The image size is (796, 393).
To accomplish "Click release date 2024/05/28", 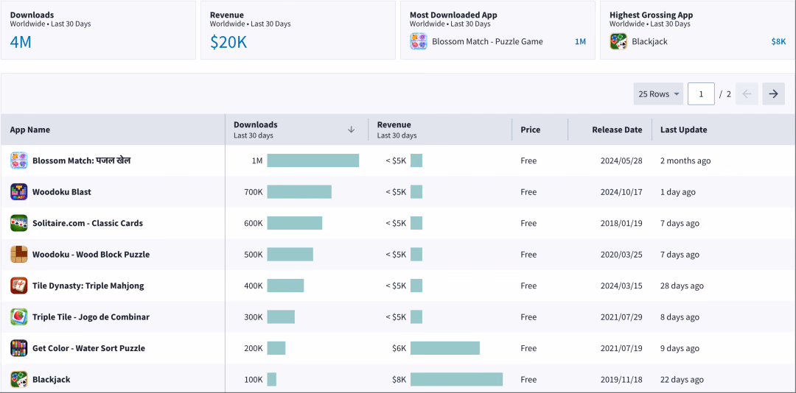I will tap(621, 160).
